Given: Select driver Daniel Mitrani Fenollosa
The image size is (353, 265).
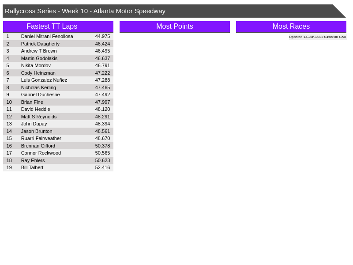Looking at the screenshot, I should (47, 36).
